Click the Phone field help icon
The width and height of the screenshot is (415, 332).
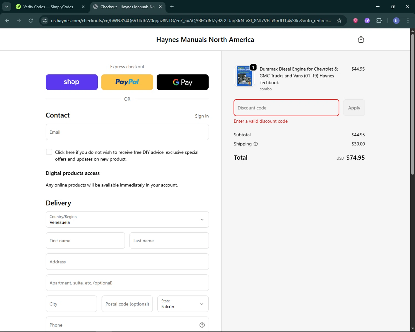click(202, 325)
